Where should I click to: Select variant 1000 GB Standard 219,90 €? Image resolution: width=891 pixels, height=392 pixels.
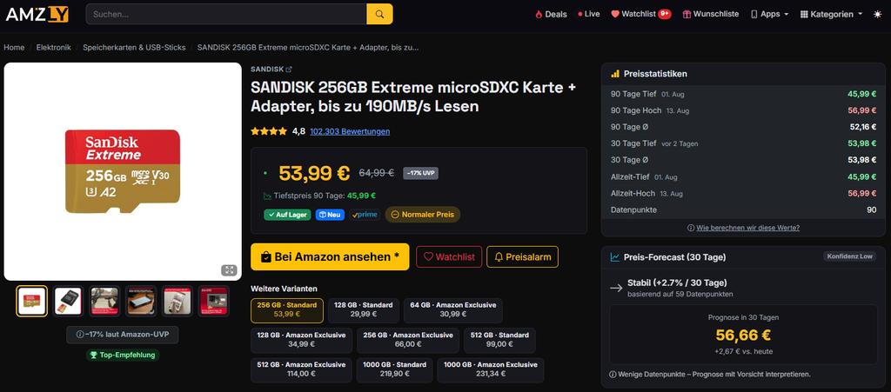[x=394, y=369]
